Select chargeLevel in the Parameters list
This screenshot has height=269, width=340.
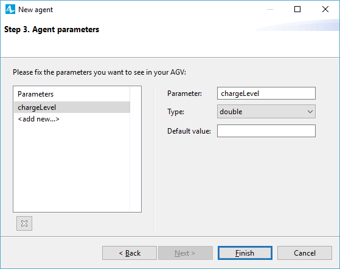click(72, 107)
